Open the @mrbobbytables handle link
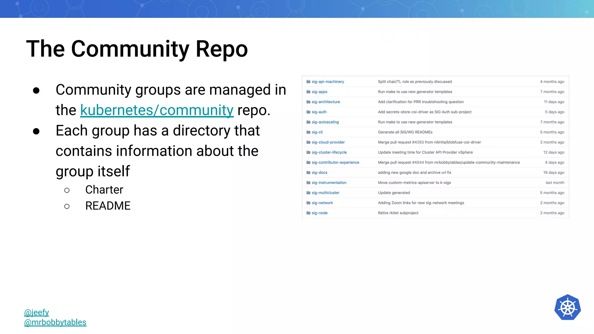This screenshot has width=594, height=334. coord(55,322)
